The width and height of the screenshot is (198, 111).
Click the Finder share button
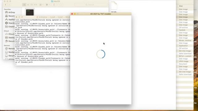click(54, 5)
